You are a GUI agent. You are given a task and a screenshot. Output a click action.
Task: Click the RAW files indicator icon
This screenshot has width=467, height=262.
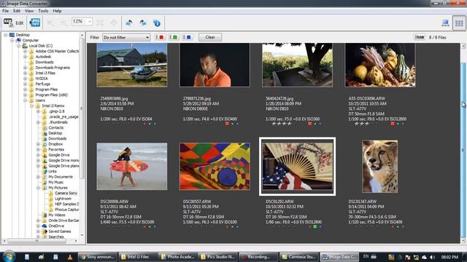tap(420, 37)
